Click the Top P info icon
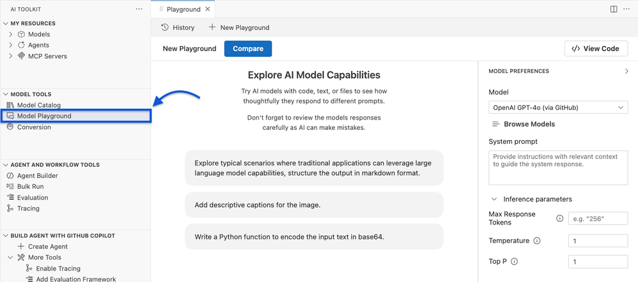638x282 pixels. [x=515, y=262]
